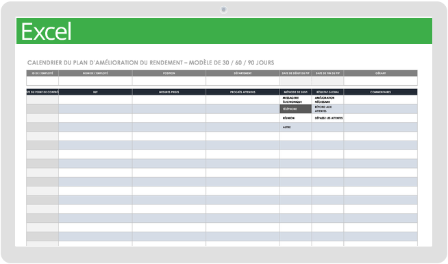Click the 'Répond aux attentes' cell
Viewport: 448px width, 264px height.
tap(327, 109)
